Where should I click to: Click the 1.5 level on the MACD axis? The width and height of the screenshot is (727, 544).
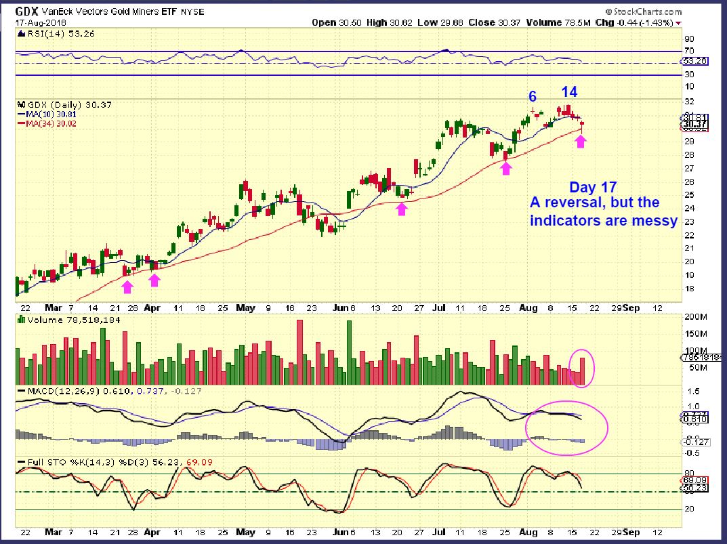pyautogui.click(x=694, y=392)
